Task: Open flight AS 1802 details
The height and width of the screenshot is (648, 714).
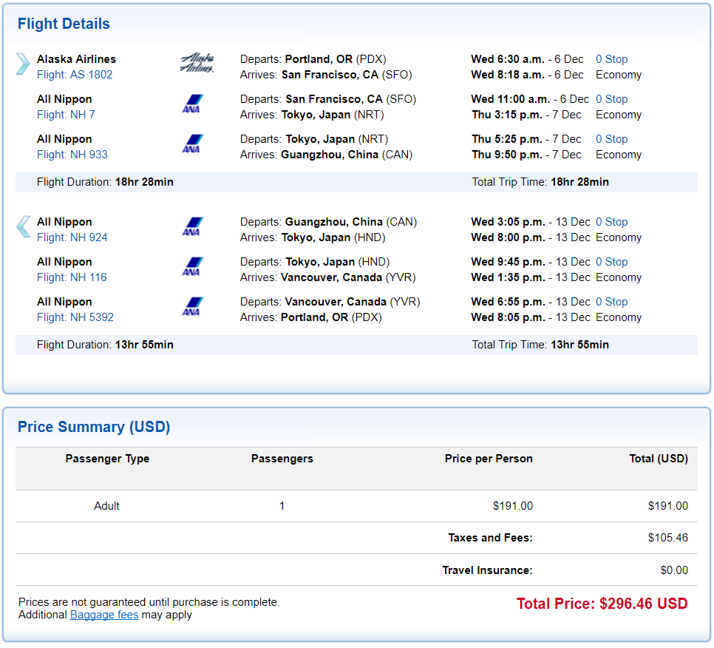Action: [75, 75]
